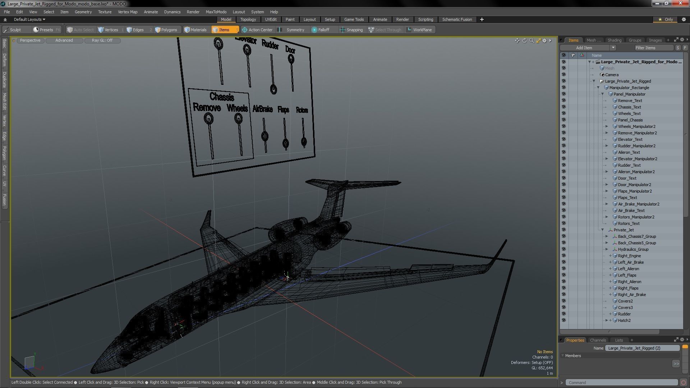Click the viewport rotate icon

click(524, 41)
